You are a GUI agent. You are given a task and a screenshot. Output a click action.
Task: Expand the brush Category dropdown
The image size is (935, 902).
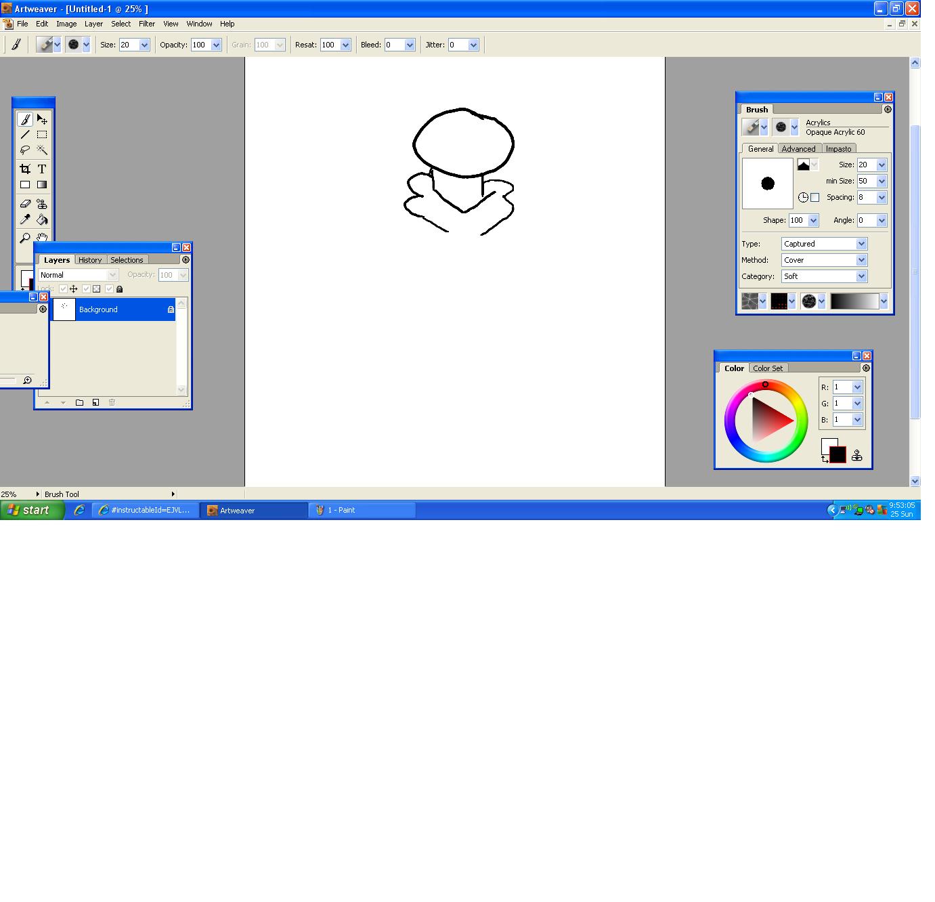861,276
